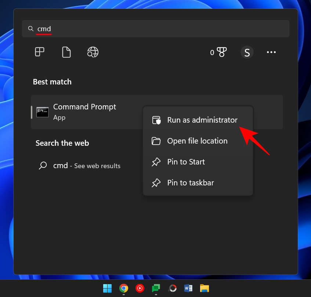
Task: Filter search results by Documents
Action: click(66, 52)
